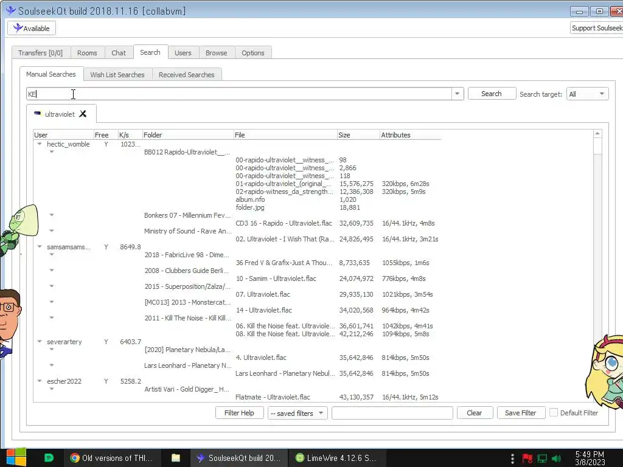This screenshot has width=623, height=467.
Task: Select 36 Fred V & Grafix file
Action: [284, 263]
